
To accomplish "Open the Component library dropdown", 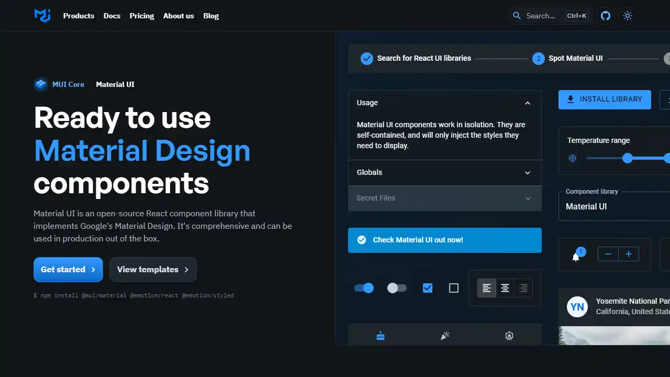I will (615, 206).
